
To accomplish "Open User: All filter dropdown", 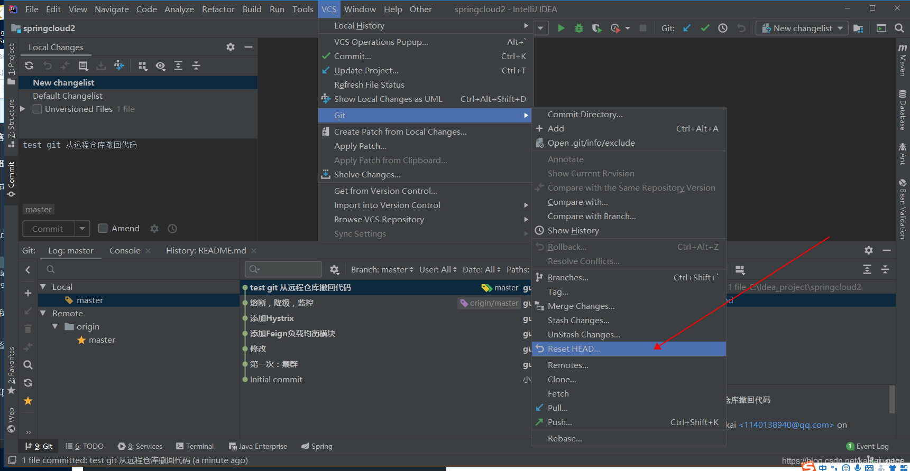I will click(438, 270).
